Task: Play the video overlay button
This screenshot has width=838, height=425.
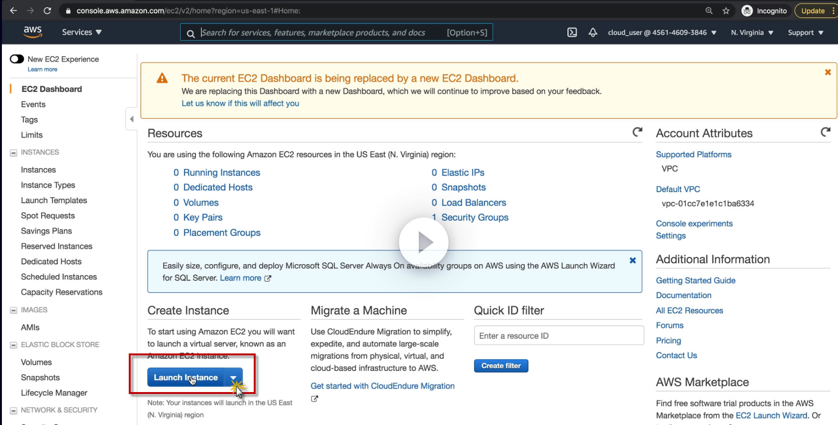Action: pos(424,242)
